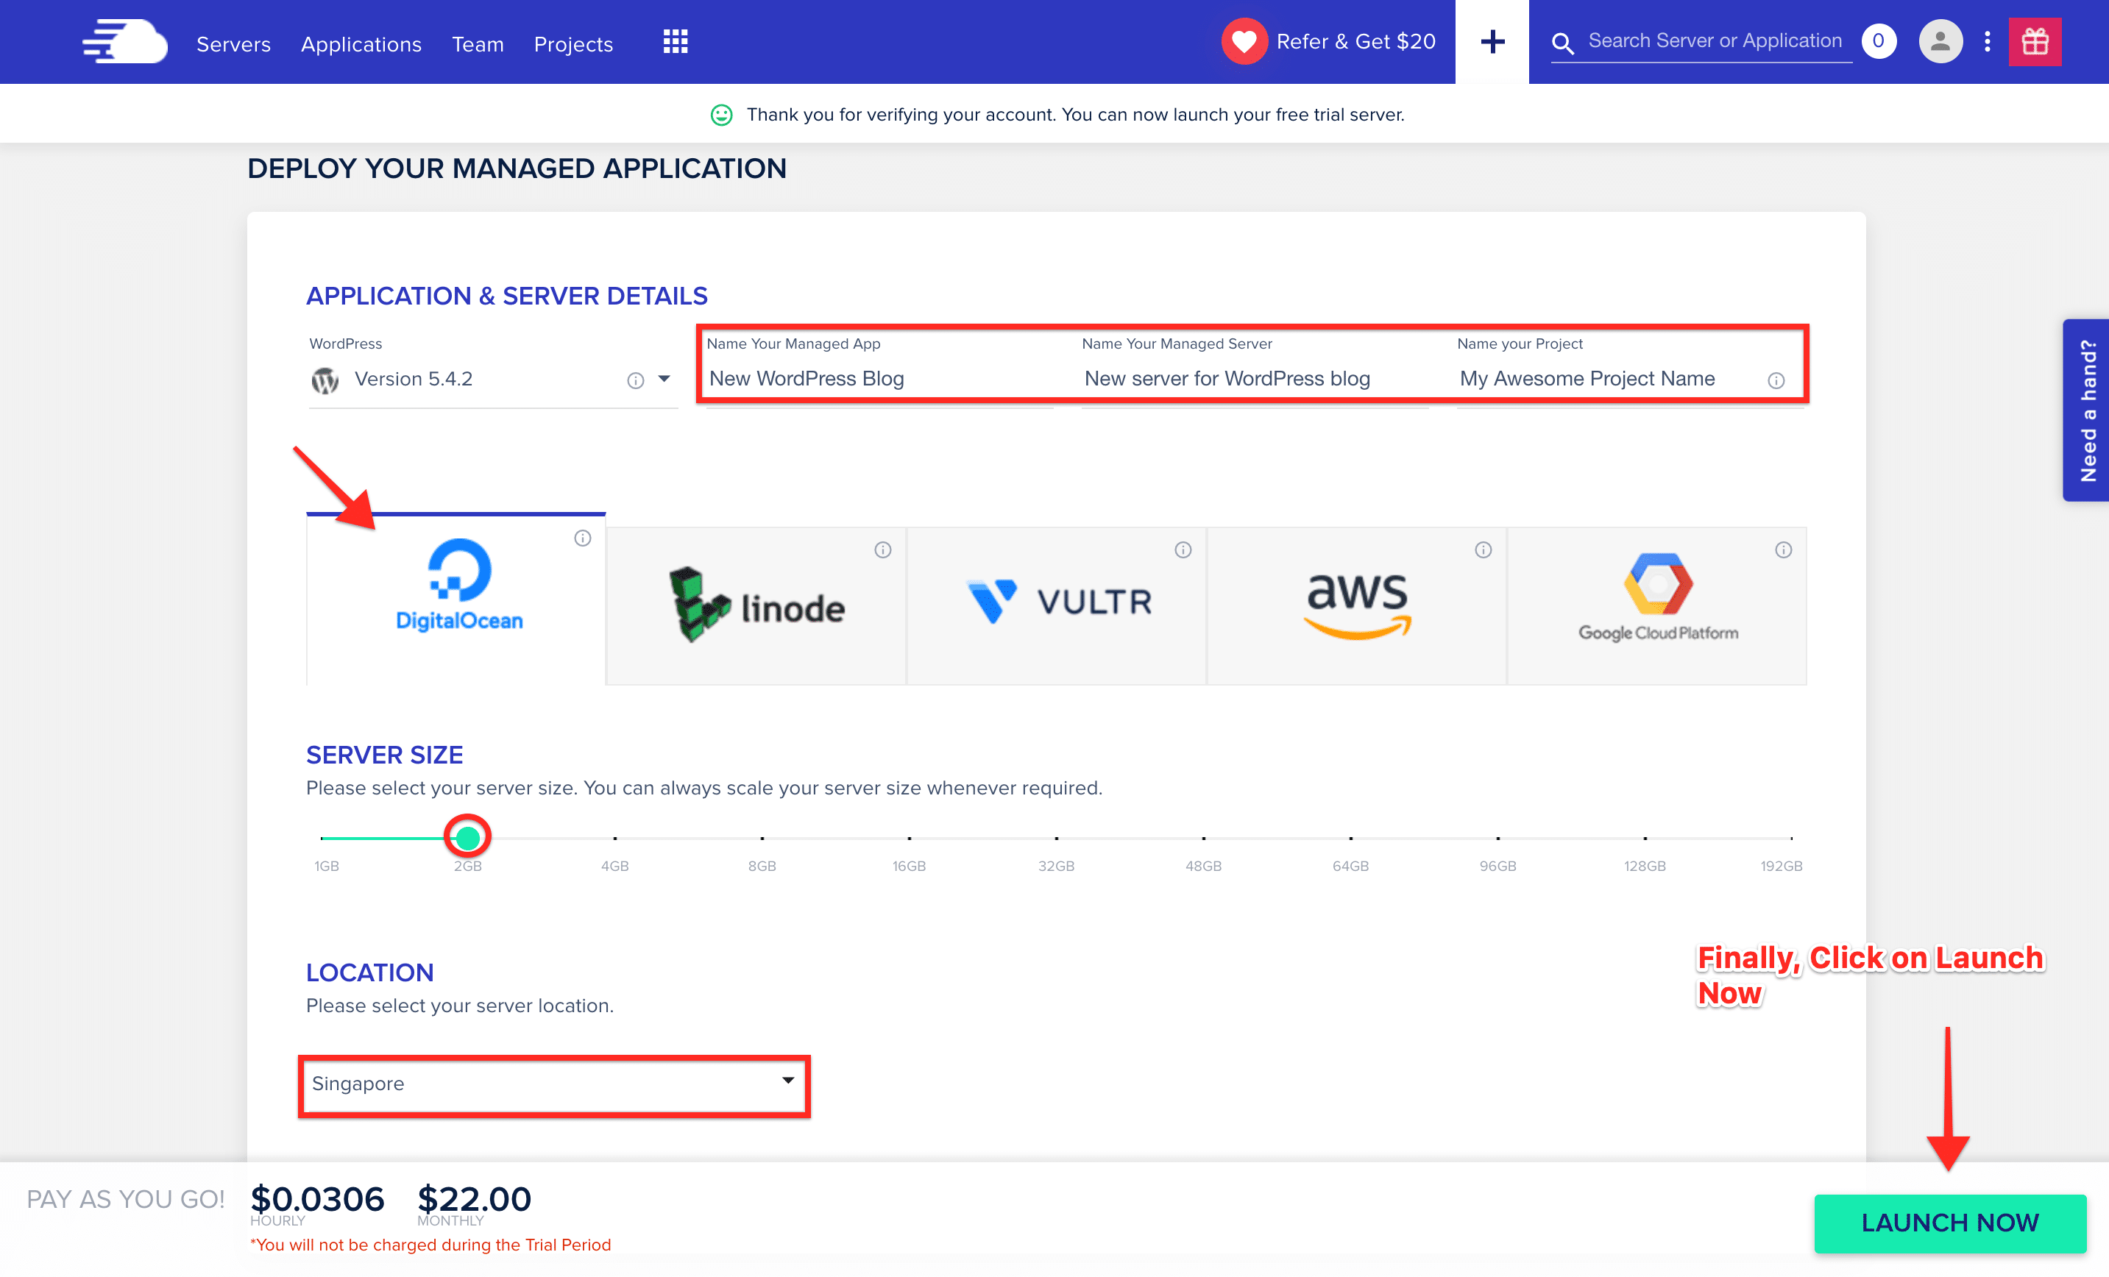This screenshot has width=2109, height=1277.
Task: Open the Singapore location dropdown
Action: [x=554, y=1084]
